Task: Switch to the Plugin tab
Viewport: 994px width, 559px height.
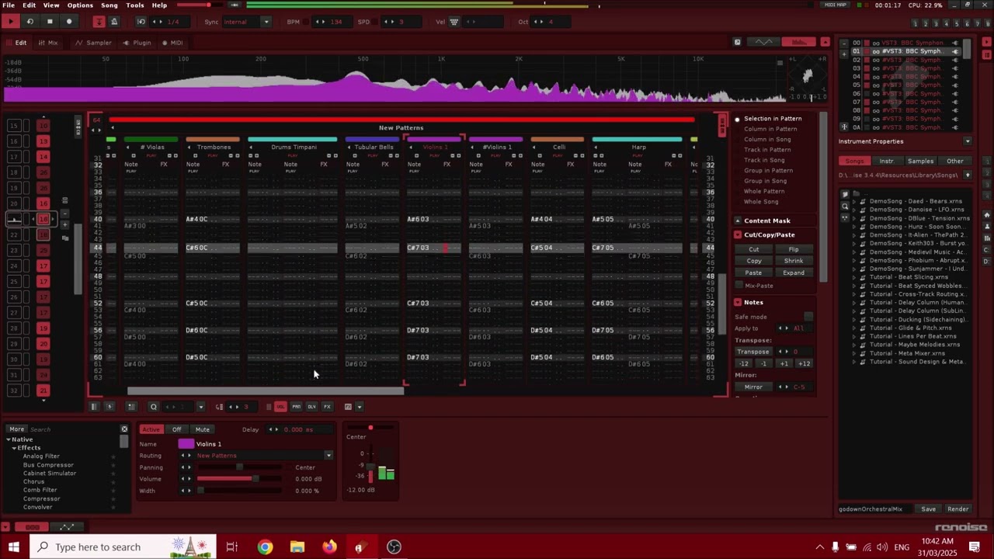Action: coord(137,43)
